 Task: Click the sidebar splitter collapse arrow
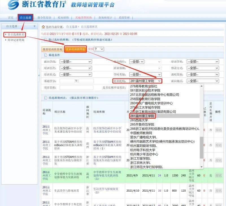pos(39,75)
